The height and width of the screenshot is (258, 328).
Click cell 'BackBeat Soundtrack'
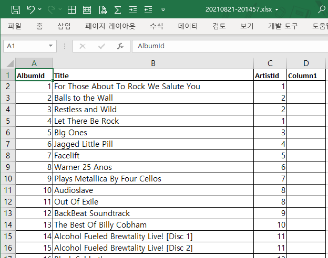[153, 213]
